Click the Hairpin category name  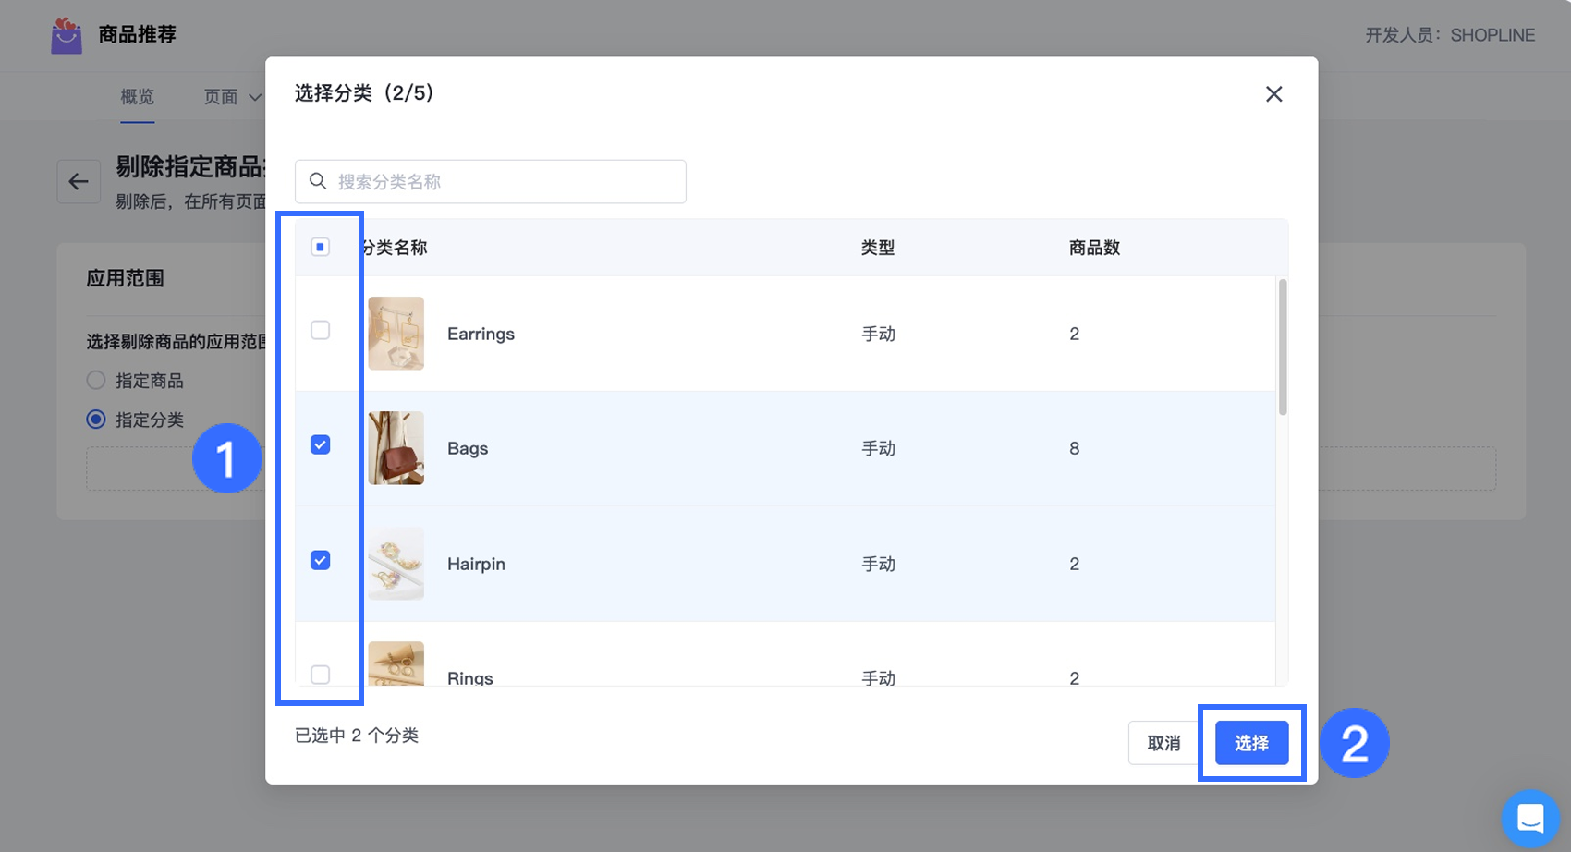[x=476, y=564]
